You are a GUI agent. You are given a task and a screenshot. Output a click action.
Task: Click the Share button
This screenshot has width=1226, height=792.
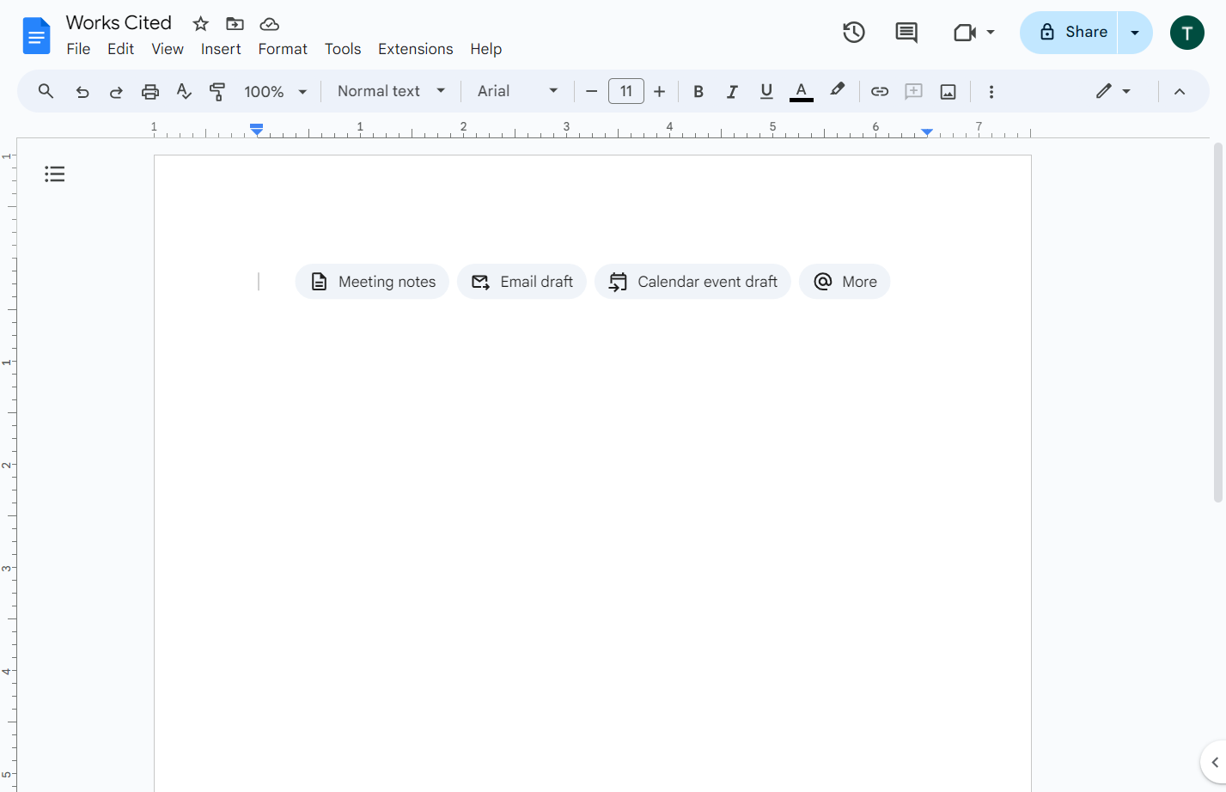pos(1069,33)
